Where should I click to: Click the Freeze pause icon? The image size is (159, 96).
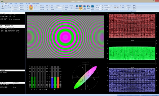2,7
